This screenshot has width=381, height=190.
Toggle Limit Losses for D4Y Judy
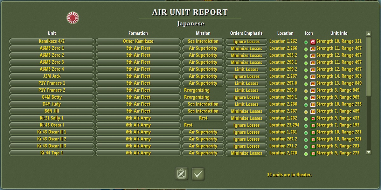click(x=246, y=104)
